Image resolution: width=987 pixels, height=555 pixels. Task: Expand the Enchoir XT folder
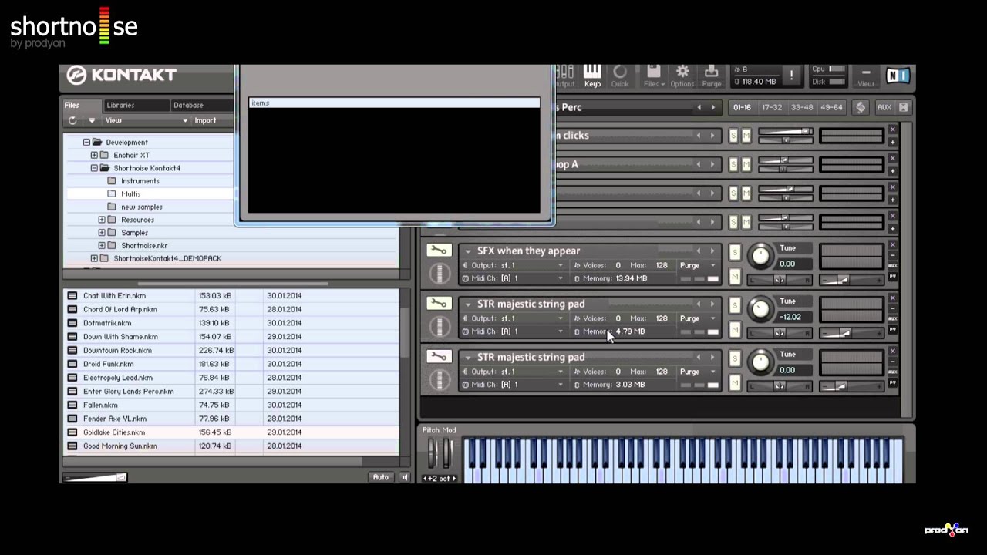[x=94, y=155]
